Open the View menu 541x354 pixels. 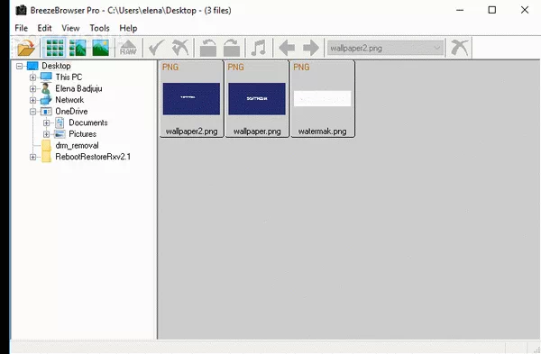[70, 28]
